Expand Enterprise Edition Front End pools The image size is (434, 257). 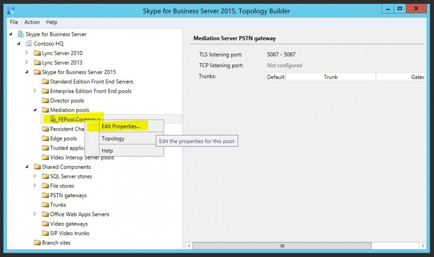[x=35, y=90]
